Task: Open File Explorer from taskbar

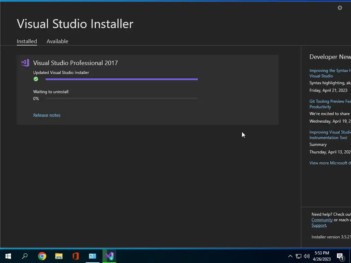Action: 59,256
